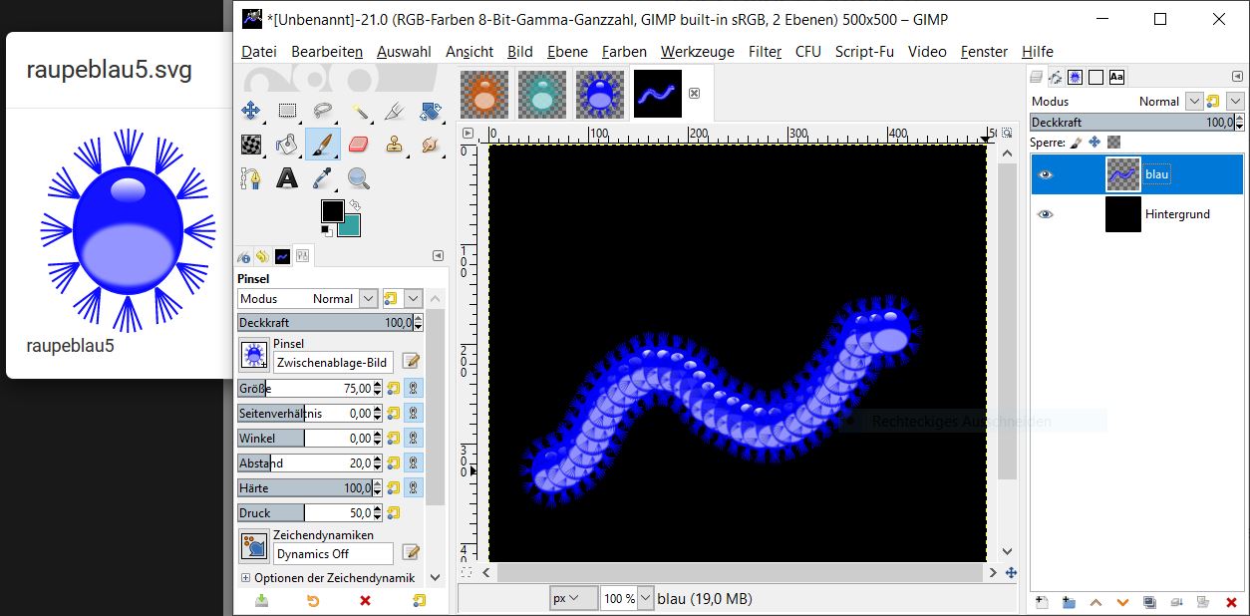This screenshot has width=1250, height=616.
Task: Click the Zeichendynamiken preview button
Action: click(253, 546)
